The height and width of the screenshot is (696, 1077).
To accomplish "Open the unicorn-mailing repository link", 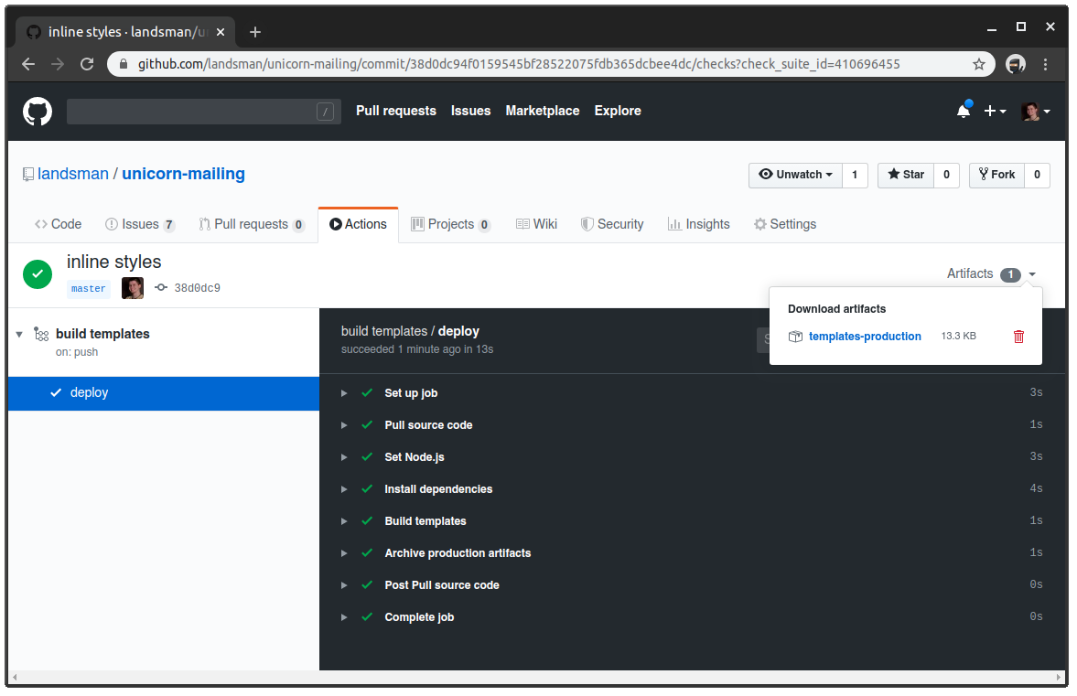I will click(x=183, y=175).
